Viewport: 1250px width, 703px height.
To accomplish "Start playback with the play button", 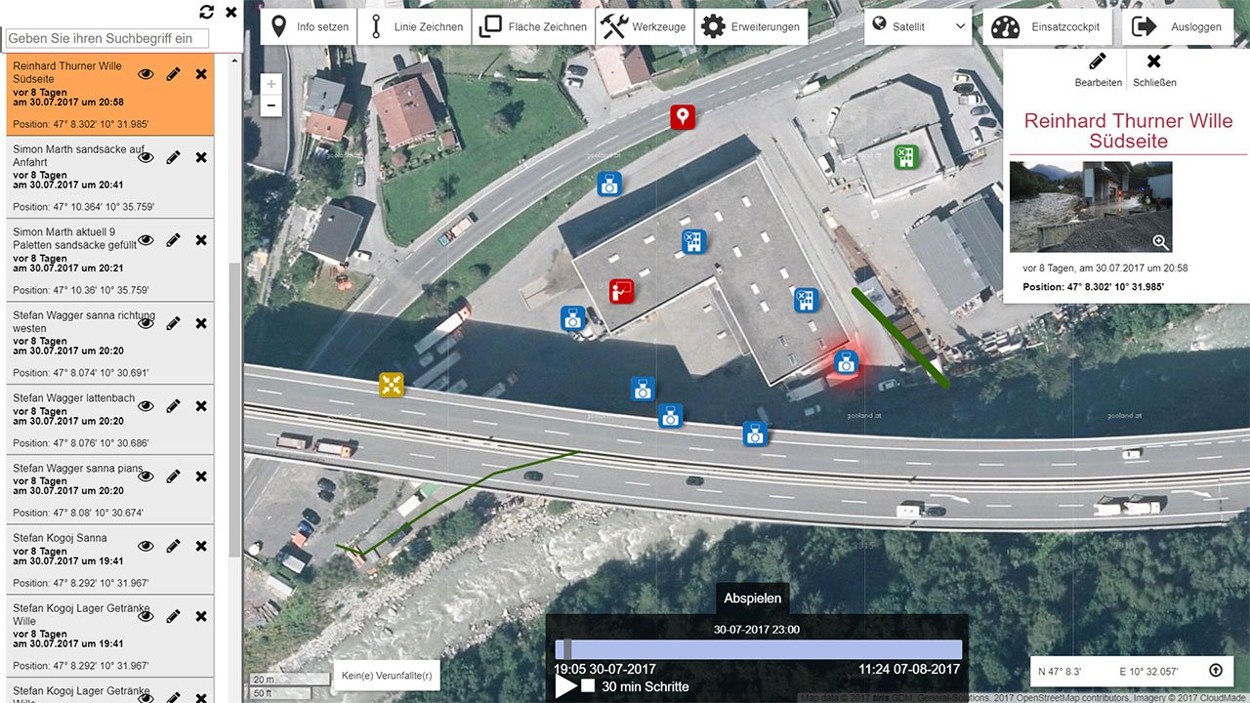I will click(565, 686).
